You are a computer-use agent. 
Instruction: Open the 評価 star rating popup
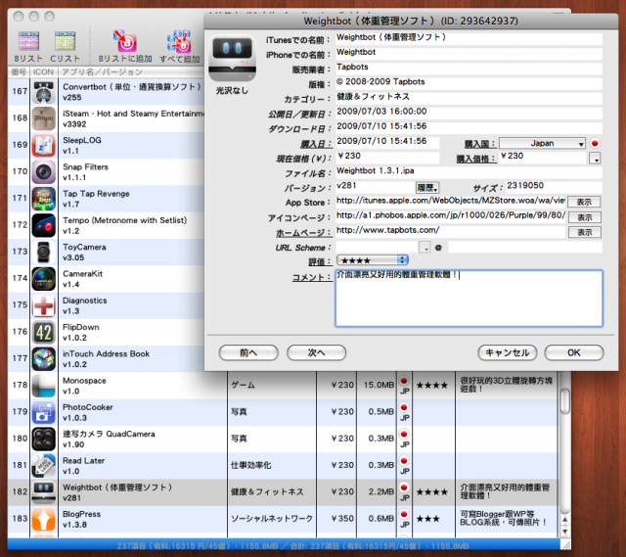[x=372, y=260]
